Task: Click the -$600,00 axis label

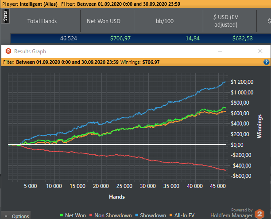Action: pyautogui.click(x=241, y=176)
